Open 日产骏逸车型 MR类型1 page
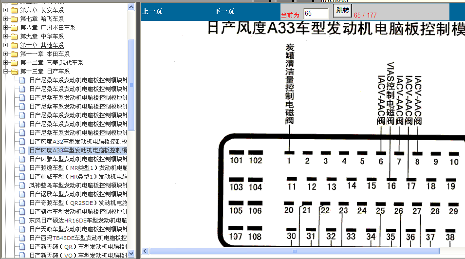The image size is (465, 259). 78,167
